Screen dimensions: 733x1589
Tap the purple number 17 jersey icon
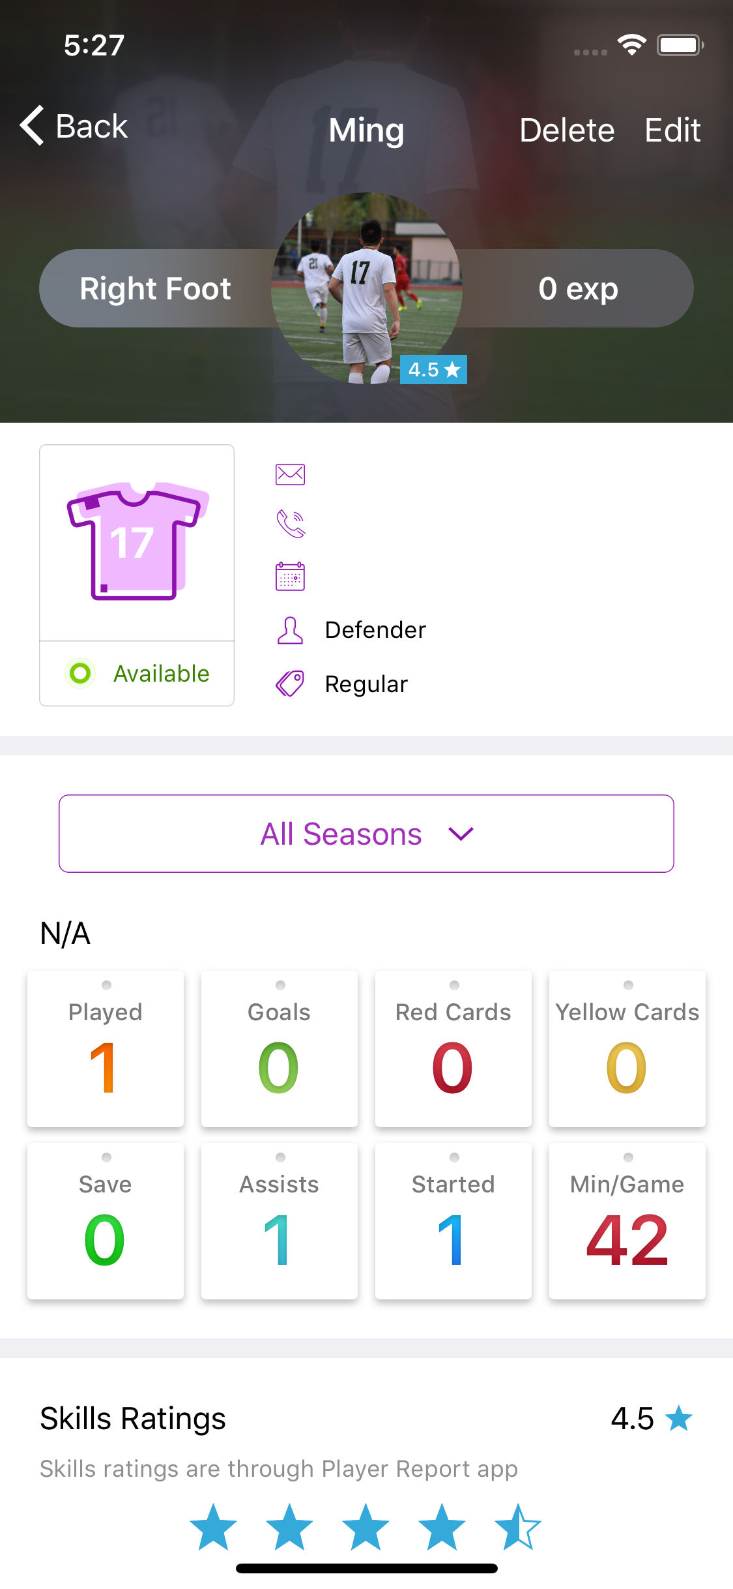[137, 541]
